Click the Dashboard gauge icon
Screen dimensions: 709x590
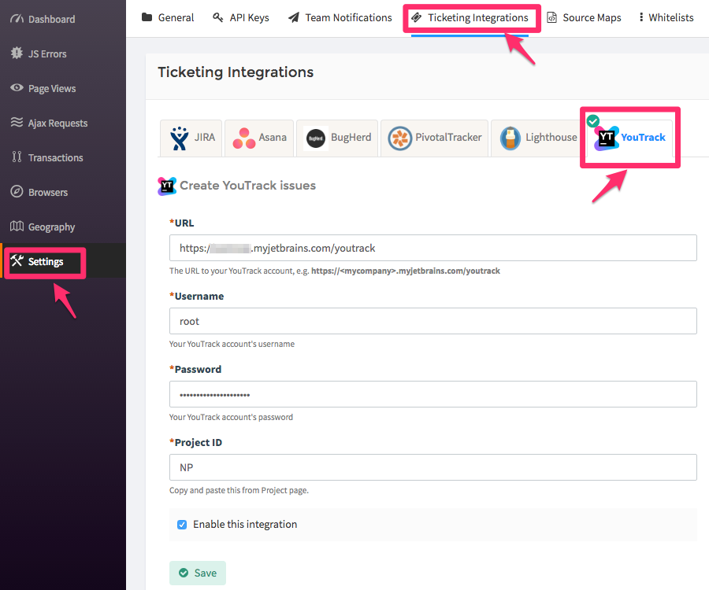(17, 19)
